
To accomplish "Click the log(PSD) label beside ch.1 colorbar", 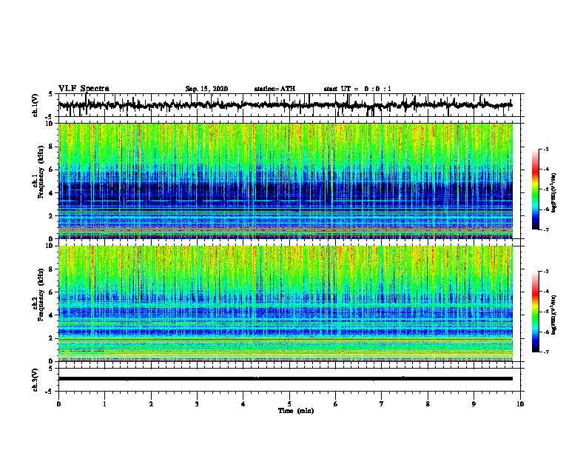I will (553, 192).
